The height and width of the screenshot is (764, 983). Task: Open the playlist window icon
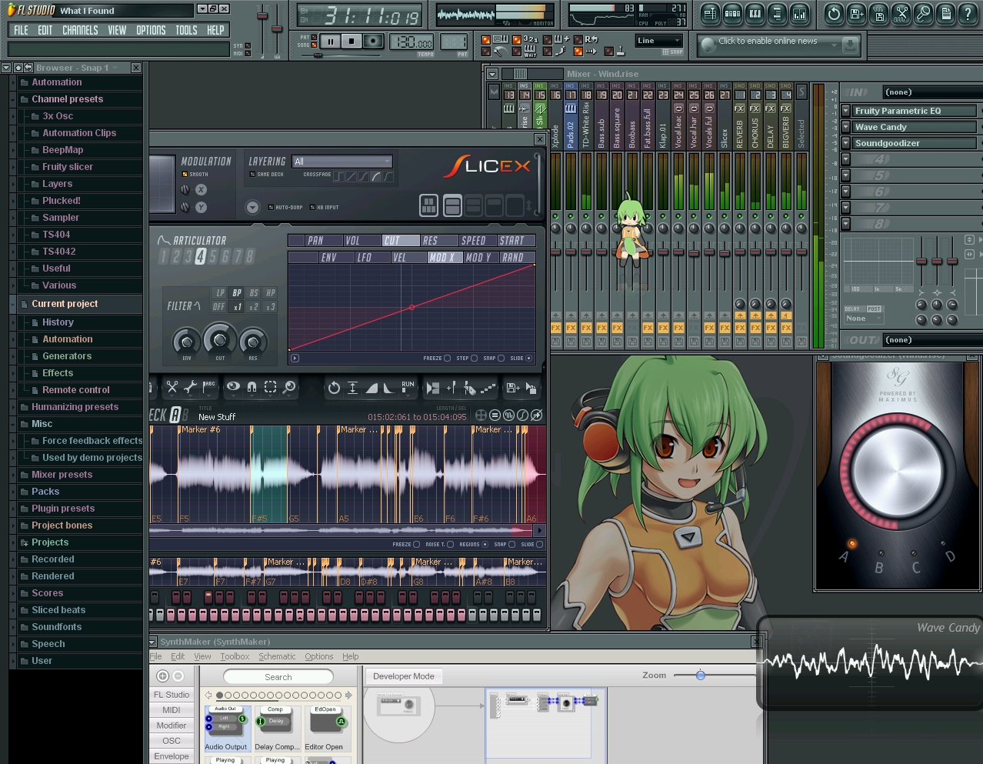tap(710, 14)
